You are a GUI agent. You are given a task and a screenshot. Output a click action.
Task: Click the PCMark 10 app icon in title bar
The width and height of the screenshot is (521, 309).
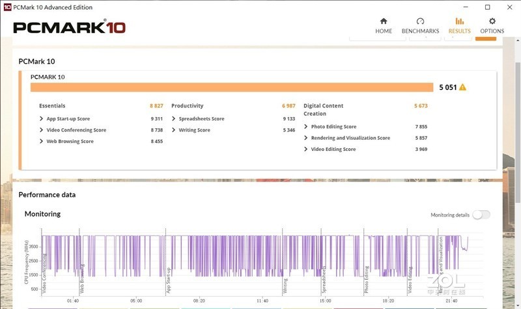click(7, 7)
